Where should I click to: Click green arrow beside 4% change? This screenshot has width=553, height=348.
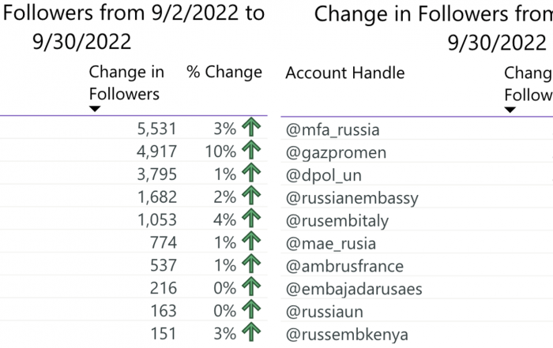pyautogui.click(x=251, y=218)
